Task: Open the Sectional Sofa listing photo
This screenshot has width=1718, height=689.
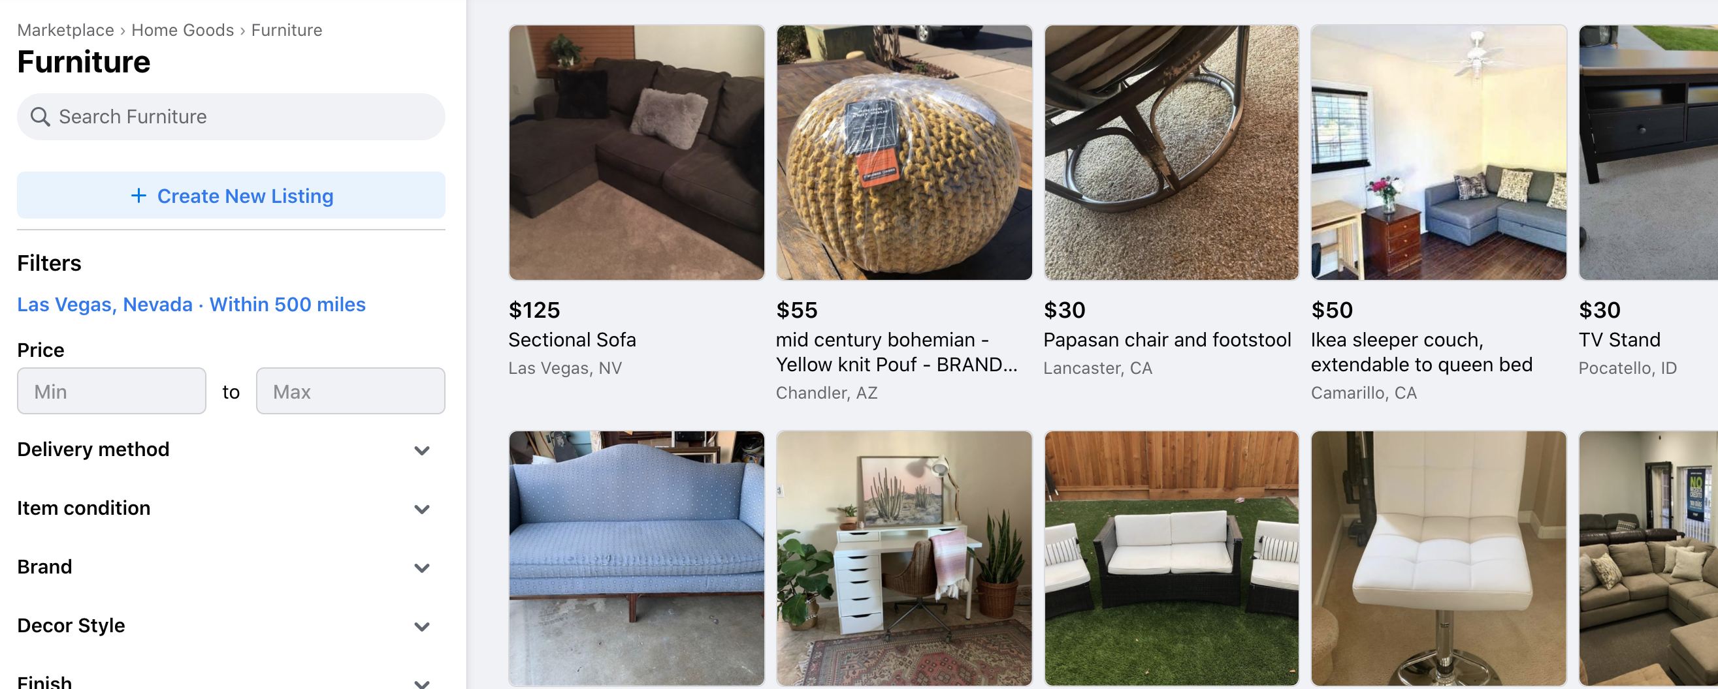Action: click(636, 153)
